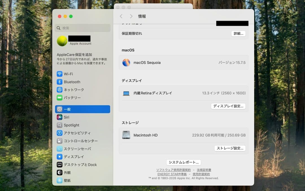
Task: Go back with the left chevron
Action: click(121, 16)
